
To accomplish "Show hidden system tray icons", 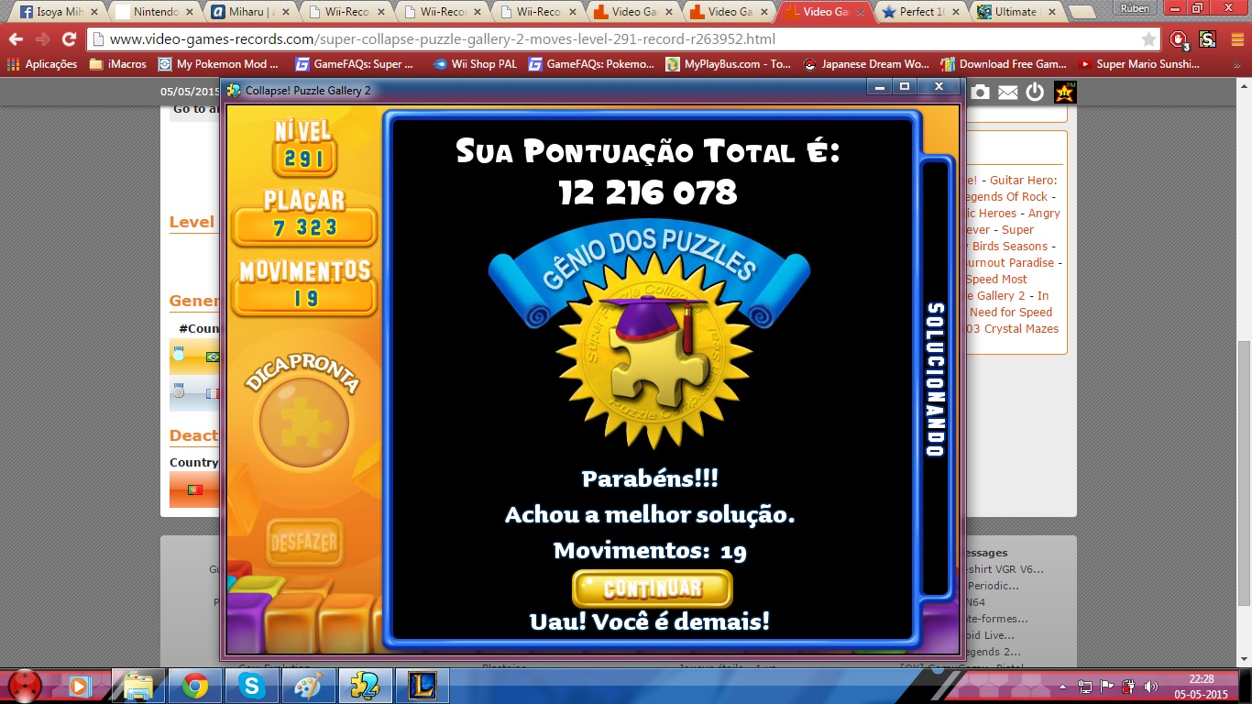I will pyautogui.click(x=1064, y=686).
